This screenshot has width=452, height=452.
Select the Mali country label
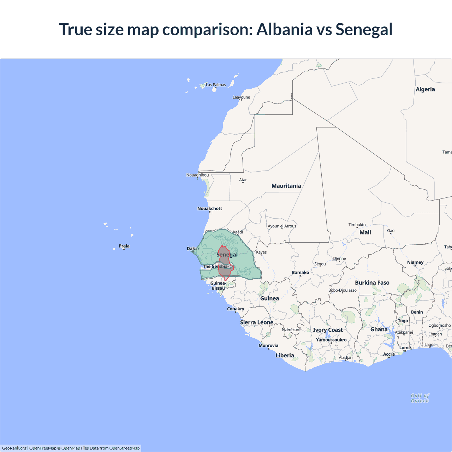tap(365, 232)
